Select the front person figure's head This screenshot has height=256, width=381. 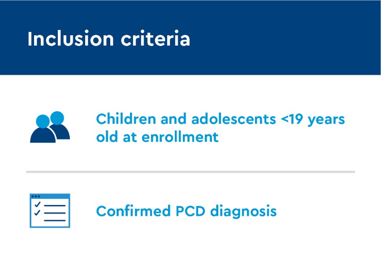(x=42, y=121)
